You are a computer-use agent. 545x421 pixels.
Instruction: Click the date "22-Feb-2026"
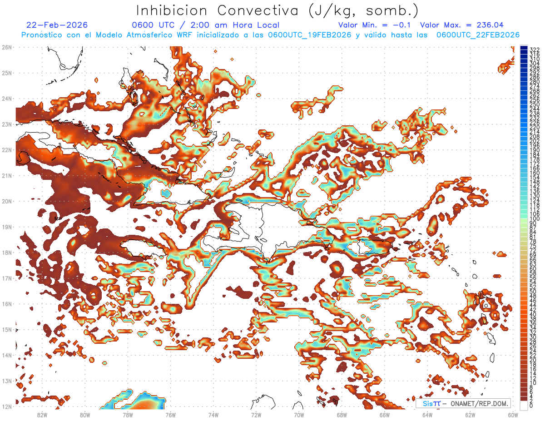(57, 25)
